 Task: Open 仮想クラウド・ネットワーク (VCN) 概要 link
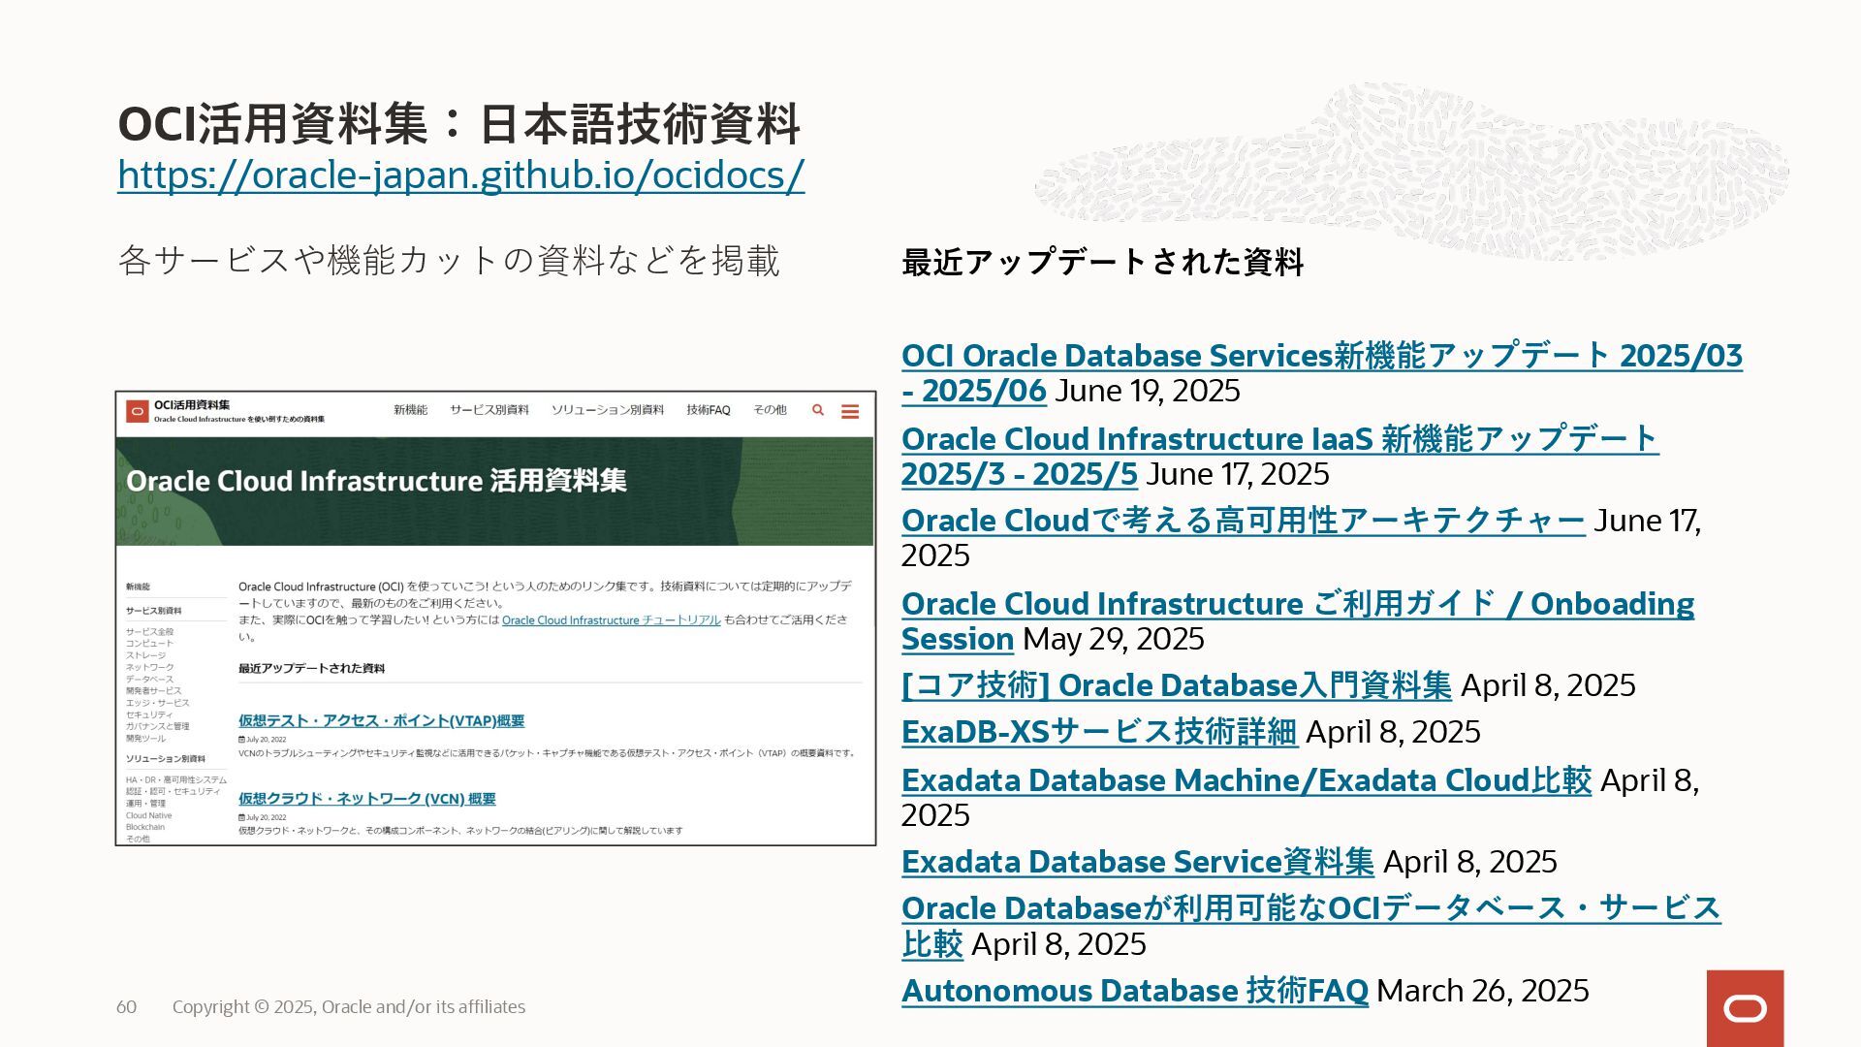[367, 799]
